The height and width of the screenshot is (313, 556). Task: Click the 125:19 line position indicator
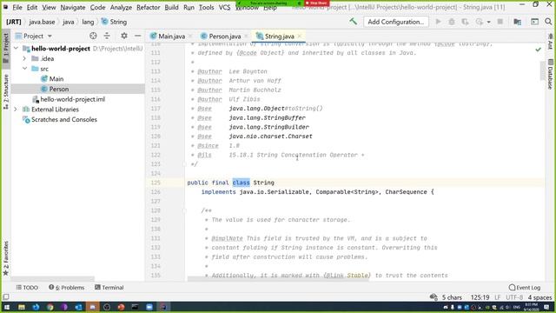(480, 297)
